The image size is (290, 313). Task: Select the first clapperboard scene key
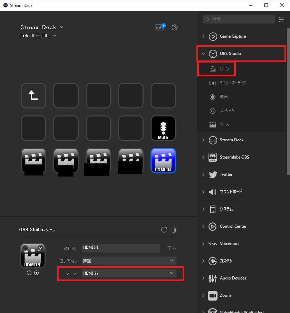33,161
